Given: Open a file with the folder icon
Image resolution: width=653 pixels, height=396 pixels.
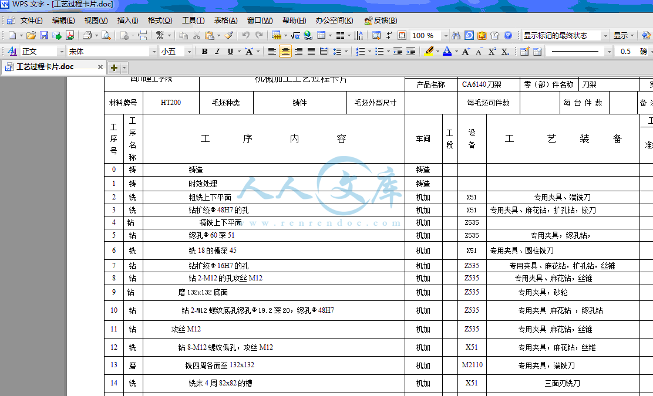Looking at the screenshot, I should (x=31, y=35).
